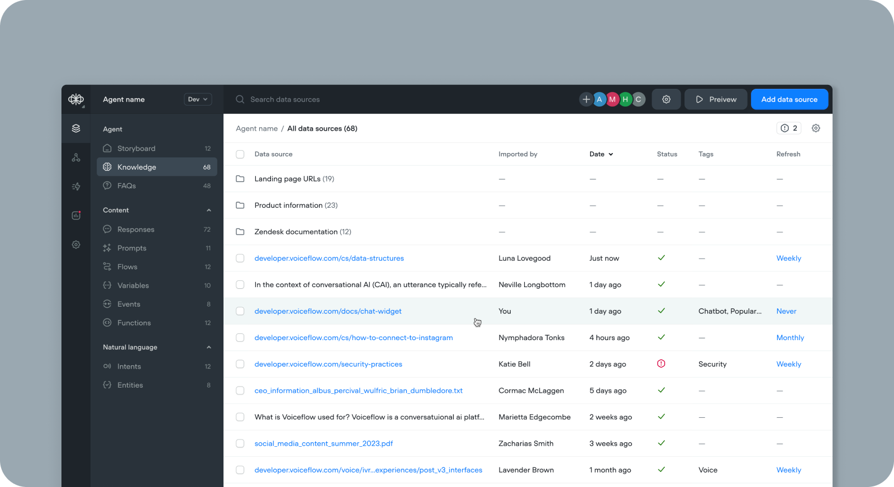Open Entities in sidebar
The image size is (894, 487).
click(x=157, y=385)
